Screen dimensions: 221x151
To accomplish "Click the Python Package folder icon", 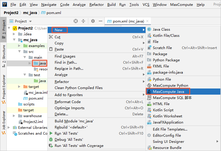I will pyautogui.click(x=149, y=60).
